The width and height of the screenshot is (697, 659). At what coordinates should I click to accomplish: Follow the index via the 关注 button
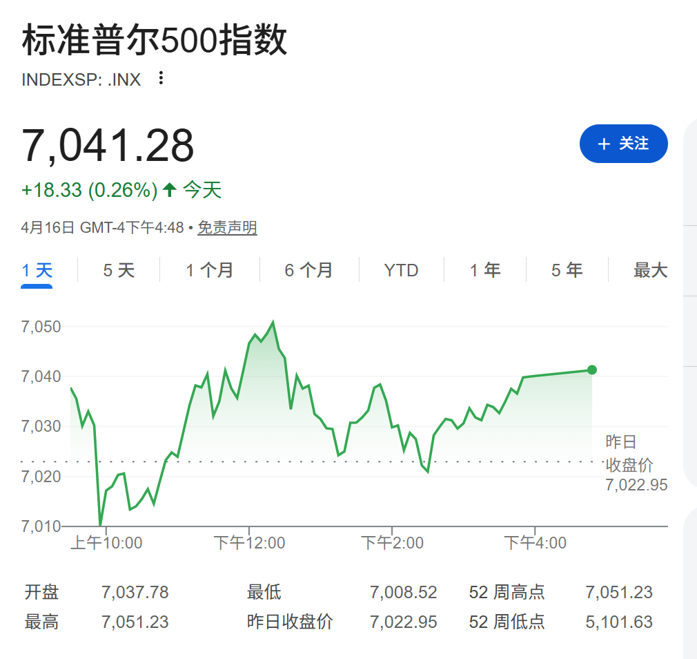click(x=624, y=144)
